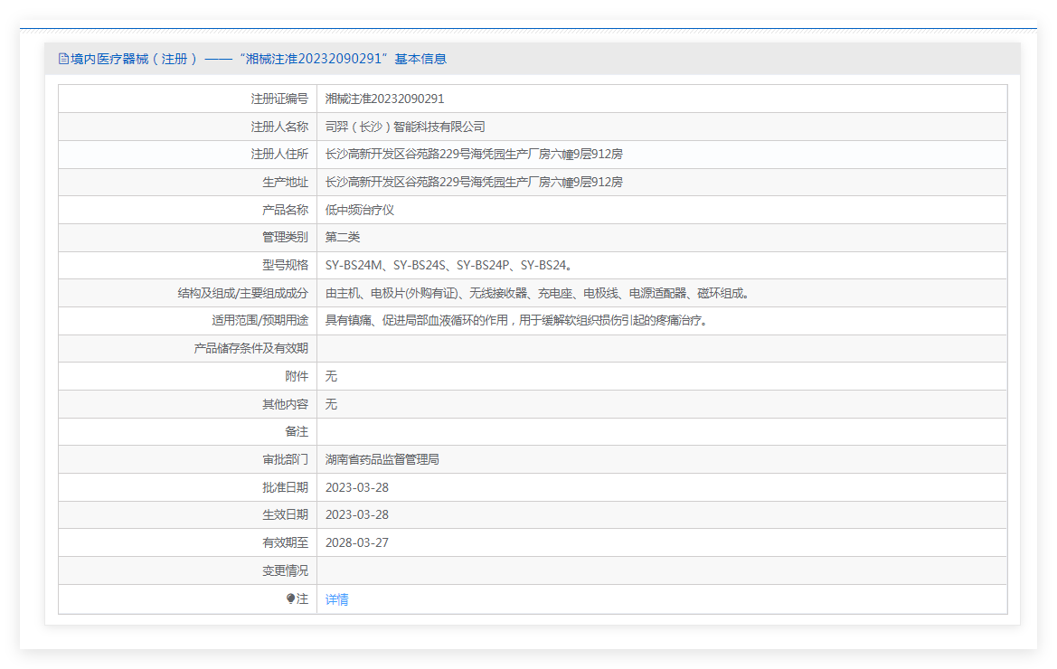
Task: Click the 产品名称 label
Action: click(x=285, y=211)
